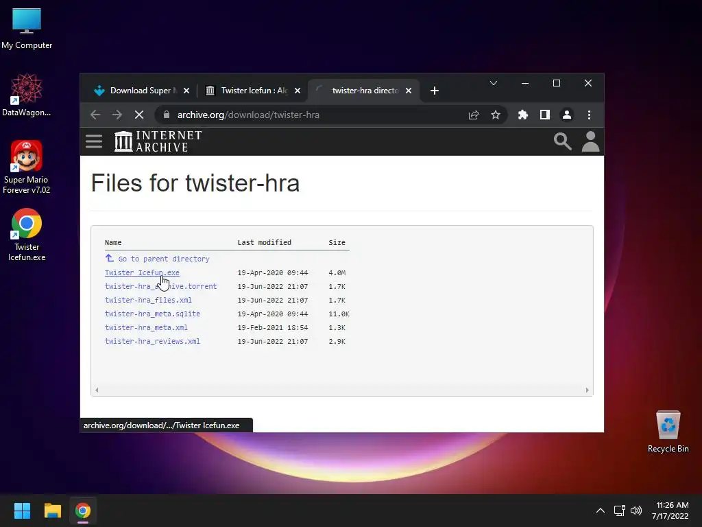Screen dimensions: 702x527
Task: Click Chrome icon in taskbar
Action: coord(83,511)
